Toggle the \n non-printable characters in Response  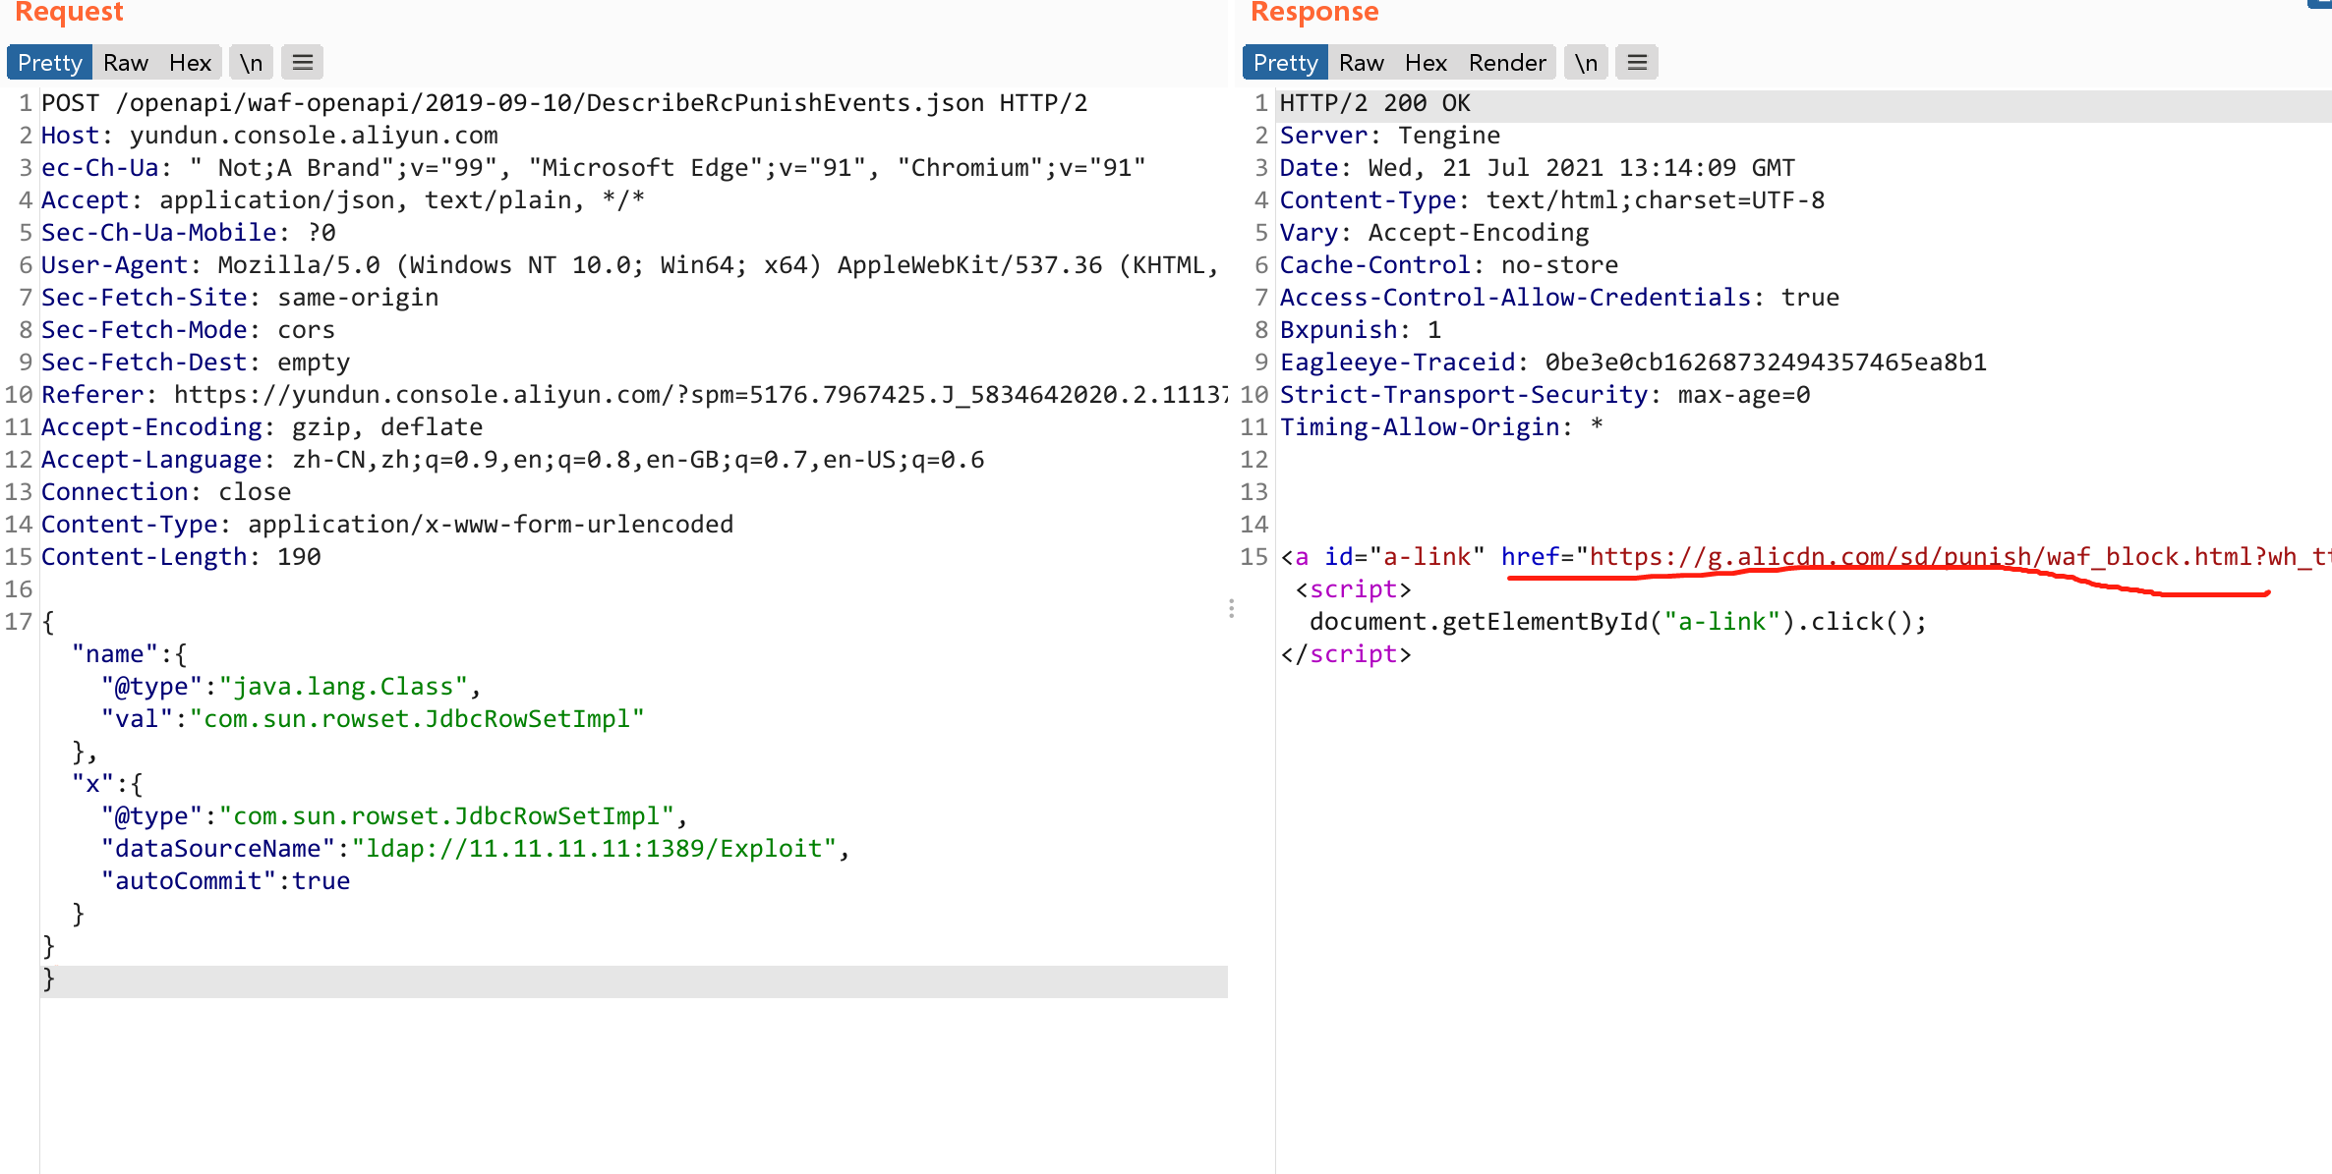[1585, 63]
